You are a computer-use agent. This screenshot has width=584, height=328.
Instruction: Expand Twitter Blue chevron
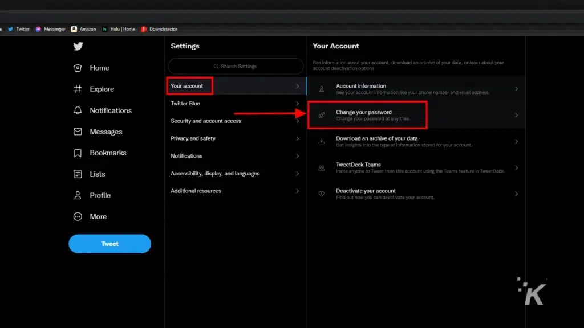click(297, 104)
